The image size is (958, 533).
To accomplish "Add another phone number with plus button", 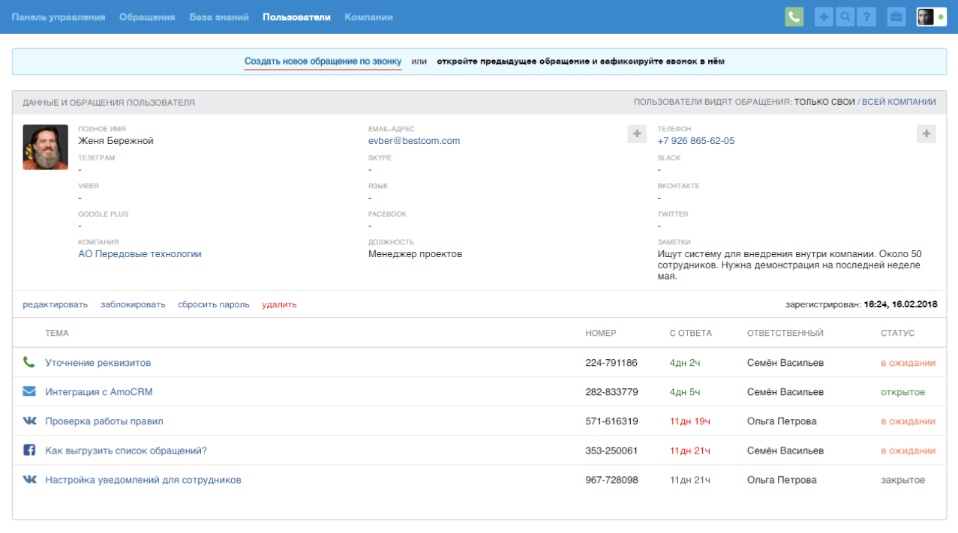I will pyautogui.click(x=926, y=133).
